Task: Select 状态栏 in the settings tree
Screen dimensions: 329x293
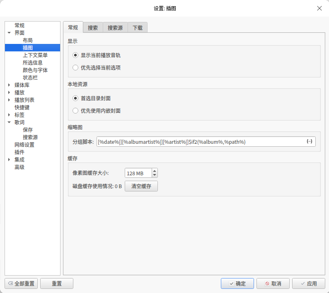Action: 30,77
